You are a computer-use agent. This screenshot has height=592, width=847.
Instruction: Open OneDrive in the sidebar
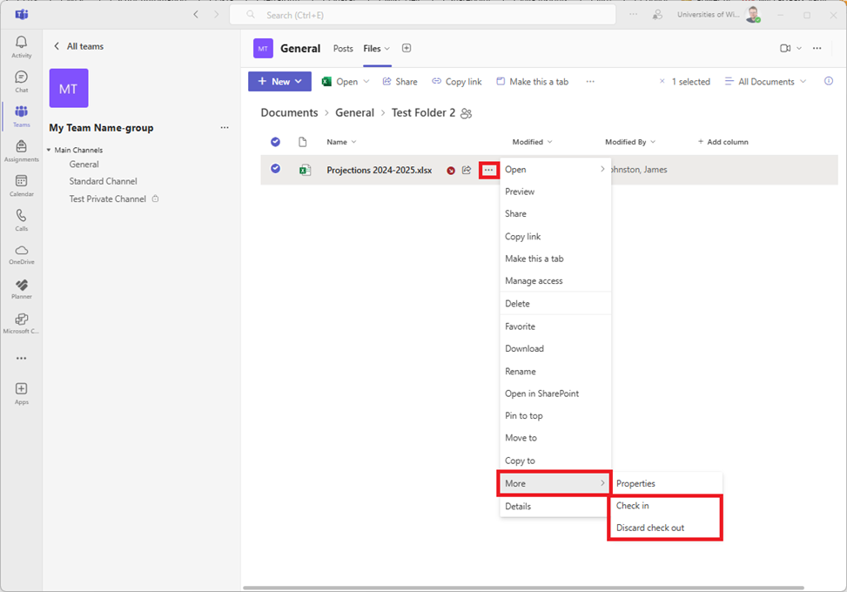click(x=21, y=253)
